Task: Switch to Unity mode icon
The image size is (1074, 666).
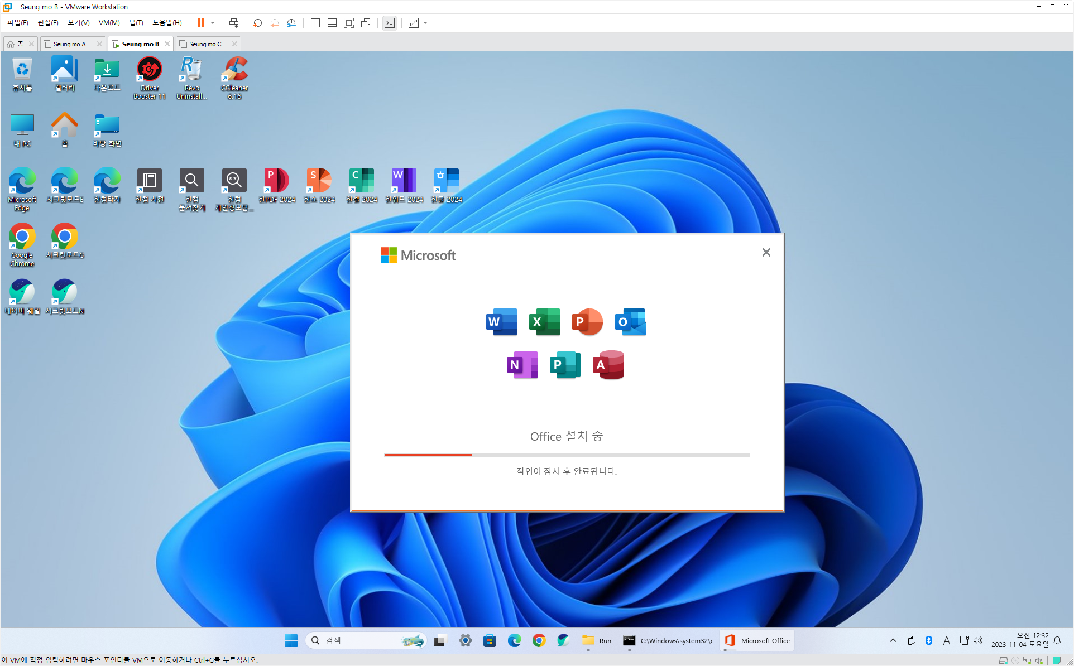Action: click(366, 23)
